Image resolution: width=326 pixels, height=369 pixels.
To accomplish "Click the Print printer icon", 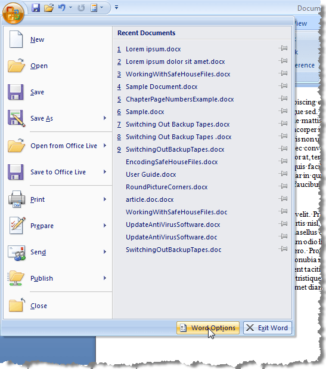I will click(x=17, y=199).
